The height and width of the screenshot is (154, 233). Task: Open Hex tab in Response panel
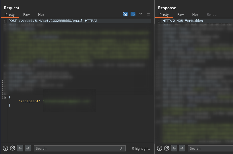point(195,14)
